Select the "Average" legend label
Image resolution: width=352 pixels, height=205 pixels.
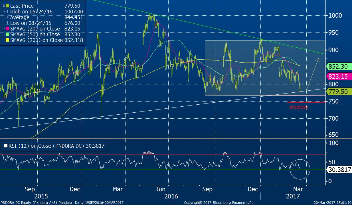pos(20,17)
